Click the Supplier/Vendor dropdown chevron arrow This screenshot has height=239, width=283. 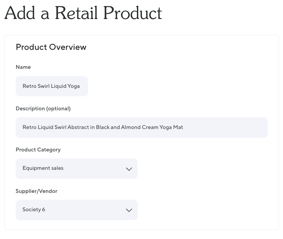(x=129, y=210)
